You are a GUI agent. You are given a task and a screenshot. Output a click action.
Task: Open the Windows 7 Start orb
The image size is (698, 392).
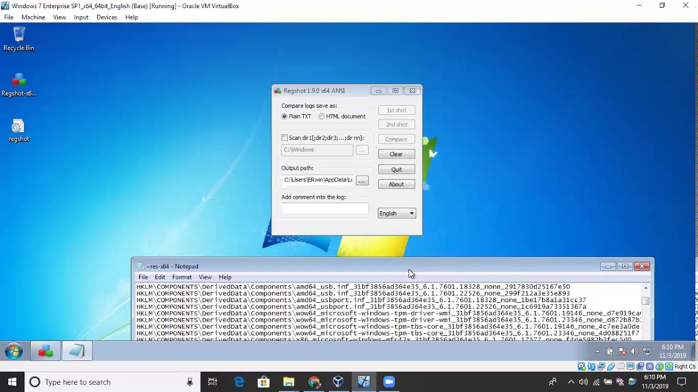tap(13, 352)
